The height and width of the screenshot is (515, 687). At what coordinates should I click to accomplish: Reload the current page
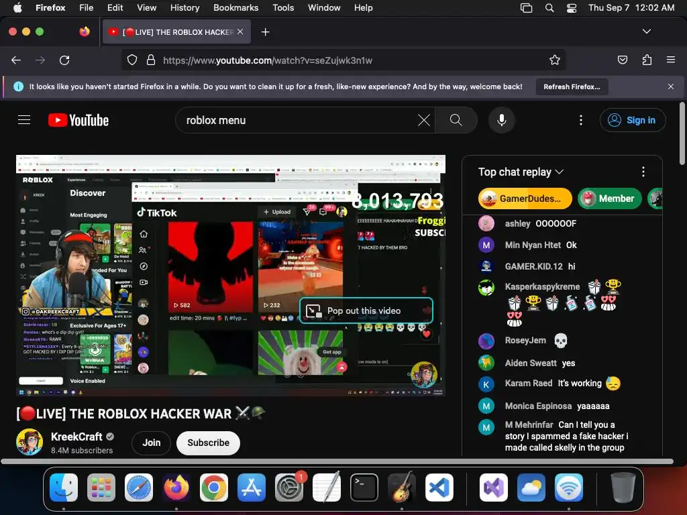point(64,60)
